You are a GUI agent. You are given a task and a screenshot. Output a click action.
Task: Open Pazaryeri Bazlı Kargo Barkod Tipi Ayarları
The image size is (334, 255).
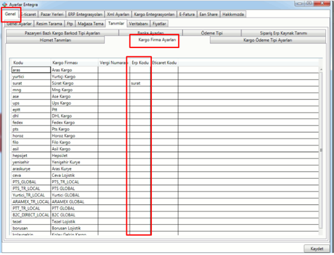pyautogui.click(x=62, y=33)
